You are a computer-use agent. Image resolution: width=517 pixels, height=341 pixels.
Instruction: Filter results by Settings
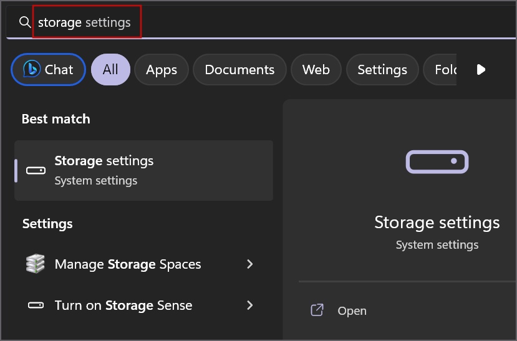point(382,69)
